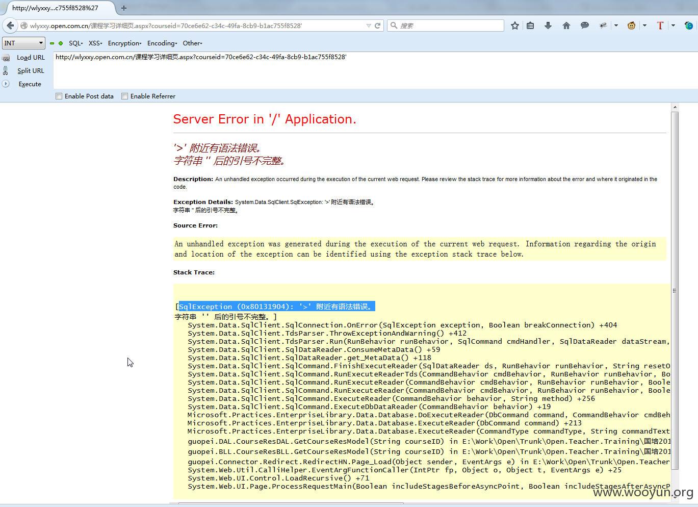Click the Load URL icon
Image resolution: width=698 pixels, height=507 pixels.
click(x=6, y=58)
